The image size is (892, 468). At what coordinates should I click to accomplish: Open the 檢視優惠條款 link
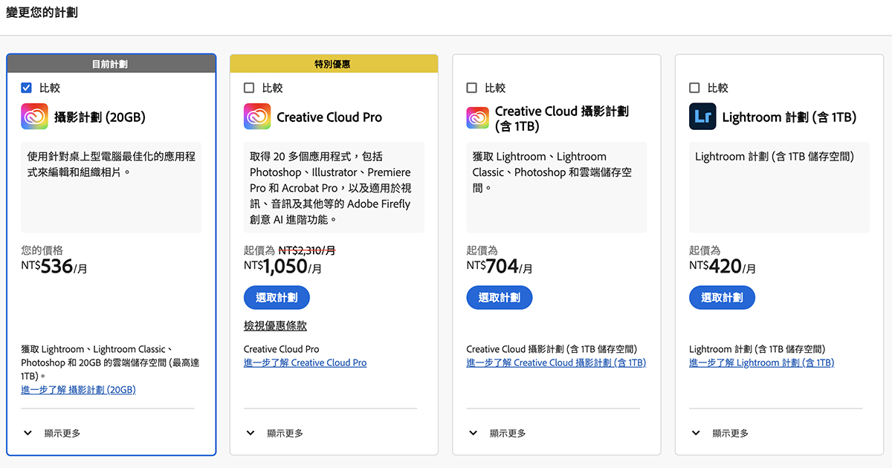[275, 325]
